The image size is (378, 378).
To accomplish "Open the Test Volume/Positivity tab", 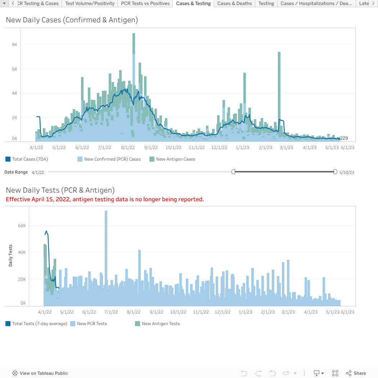I will pos(90,3).
